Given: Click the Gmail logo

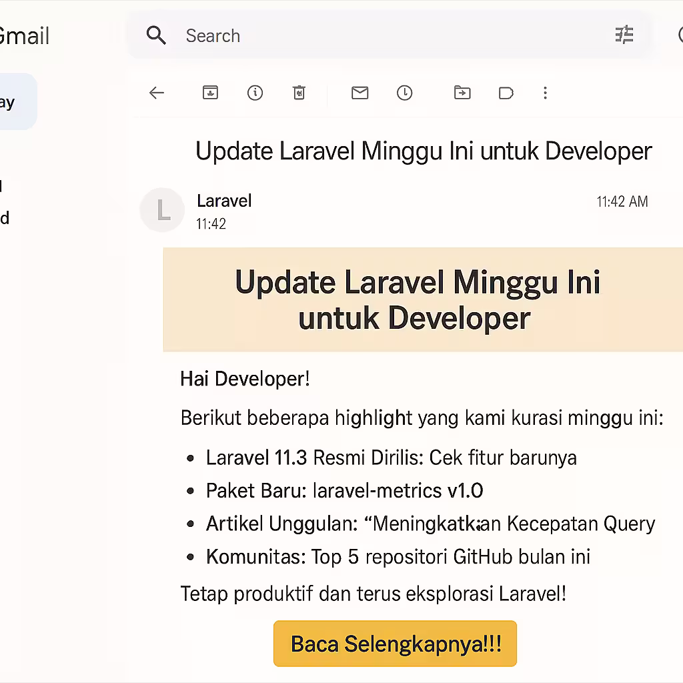Looking at the screenshot, I should click(x=25, y=36).
